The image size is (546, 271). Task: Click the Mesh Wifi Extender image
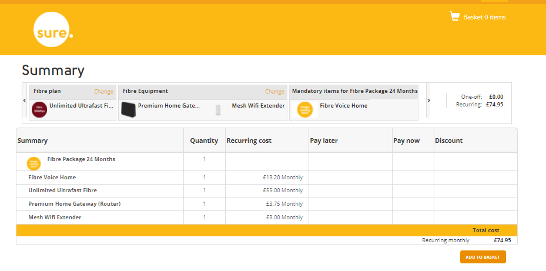(218, 110)
